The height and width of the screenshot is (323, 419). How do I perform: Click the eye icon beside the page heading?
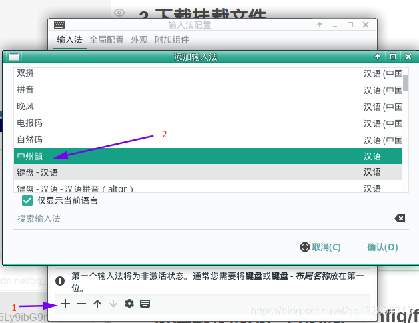click(x=119, y=13)
